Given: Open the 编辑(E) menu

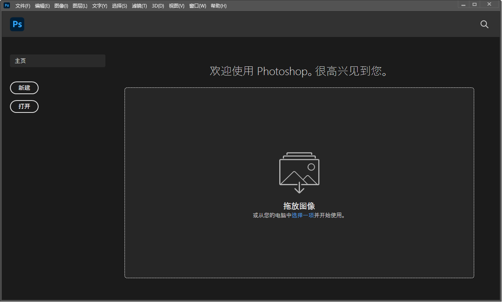Looking at the screenshot, I should point(42,6).
